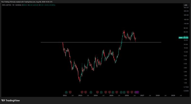This screenshot has height=104, width=191.
Task: Click the only green earnings marker in late 2023
Action: point(91,92)
